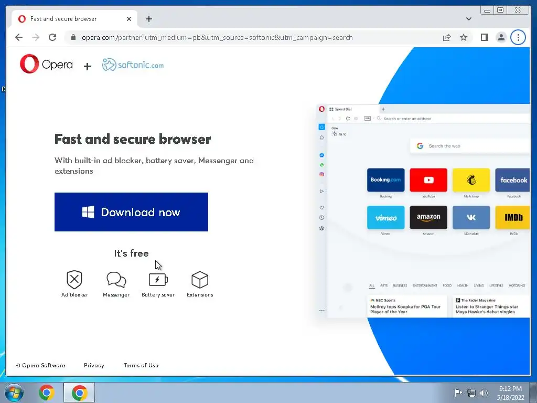This screenshot has height=403, width=537.
Task: Click the forward navigation arrow
Action: [36, 37]
